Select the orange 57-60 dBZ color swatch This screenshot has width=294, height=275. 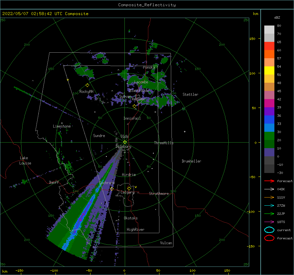pyautogui.click(x=269, y=54)
